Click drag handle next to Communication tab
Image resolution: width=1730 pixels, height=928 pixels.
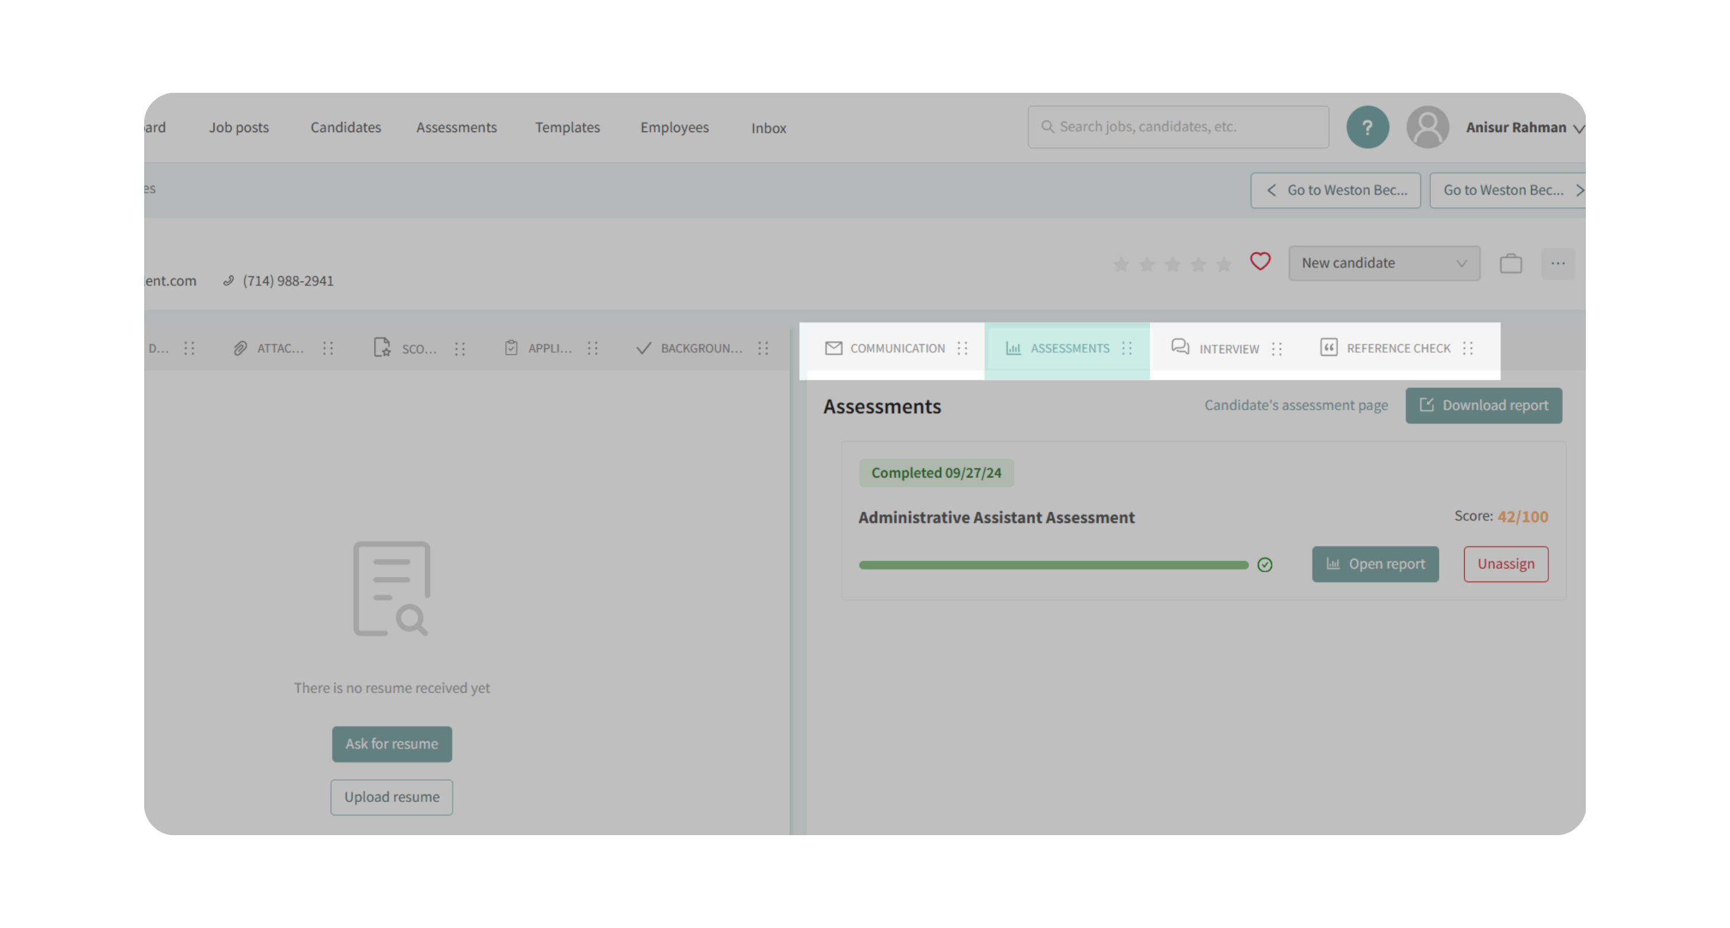[x=962, y=348]
